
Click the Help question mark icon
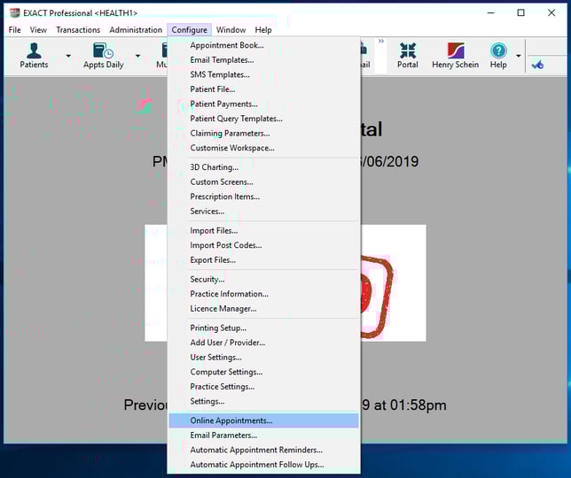(x=498, y=56)
